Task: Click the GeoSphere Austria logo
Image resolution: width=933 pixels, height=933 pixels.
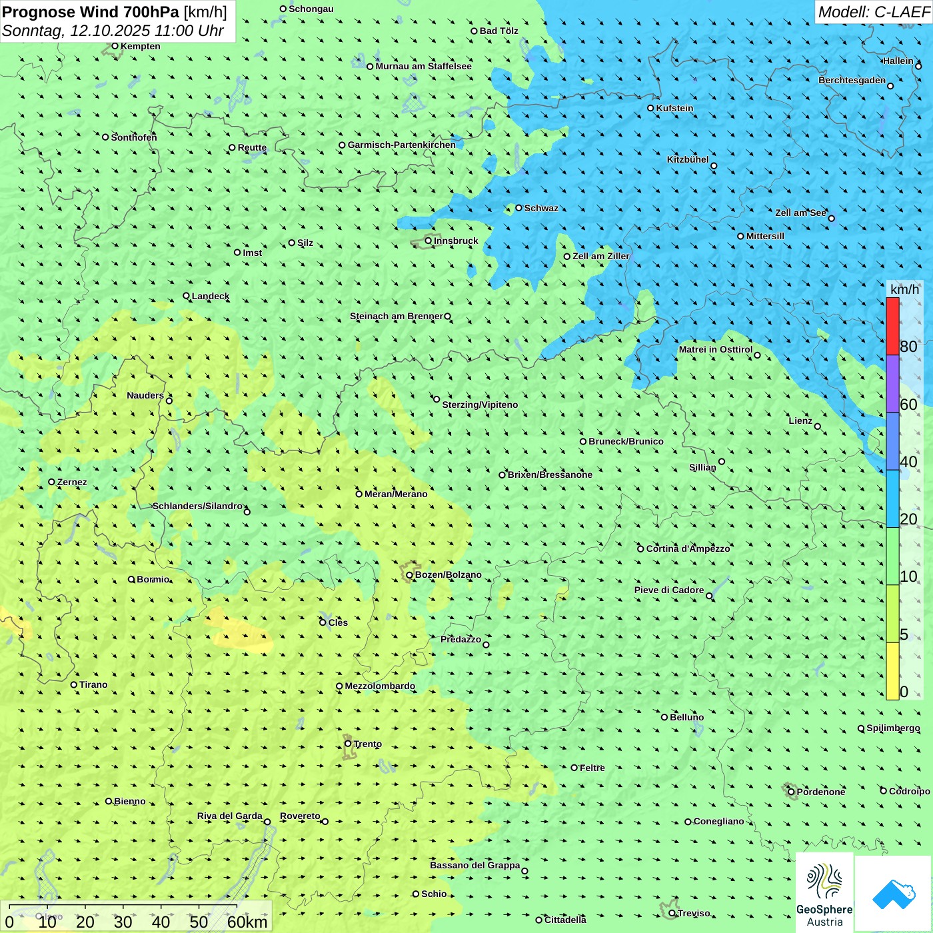Action: click(x=824, y=893)
